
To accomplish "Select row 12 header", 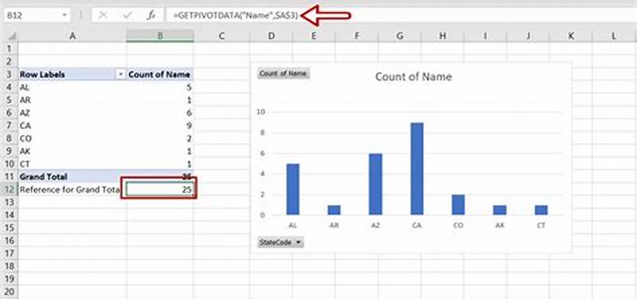I will click(10, 189).
